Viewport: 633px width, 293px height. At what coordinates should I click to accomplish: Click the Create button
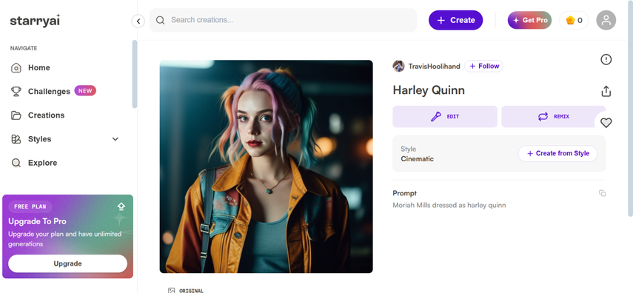click(456, 20)
